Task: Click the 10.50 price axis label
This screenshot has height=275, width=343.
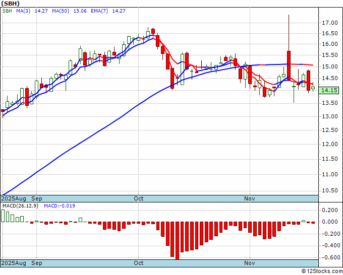Action: (330, 190)
